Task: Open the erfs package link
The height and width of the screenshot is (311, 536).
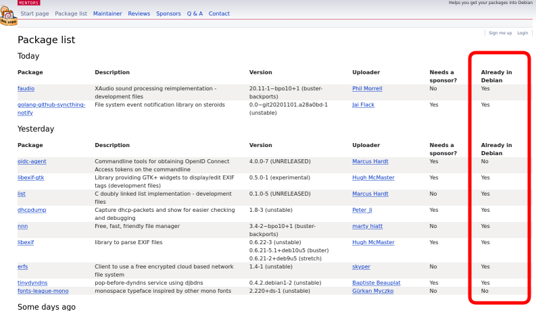Action: (x=22, y=266)
